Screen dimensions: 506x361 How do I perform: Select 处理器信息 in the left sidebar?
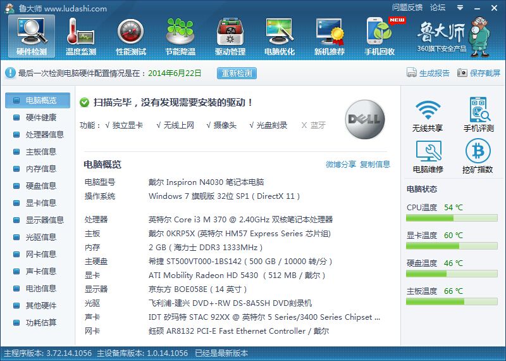pos(44,134)
